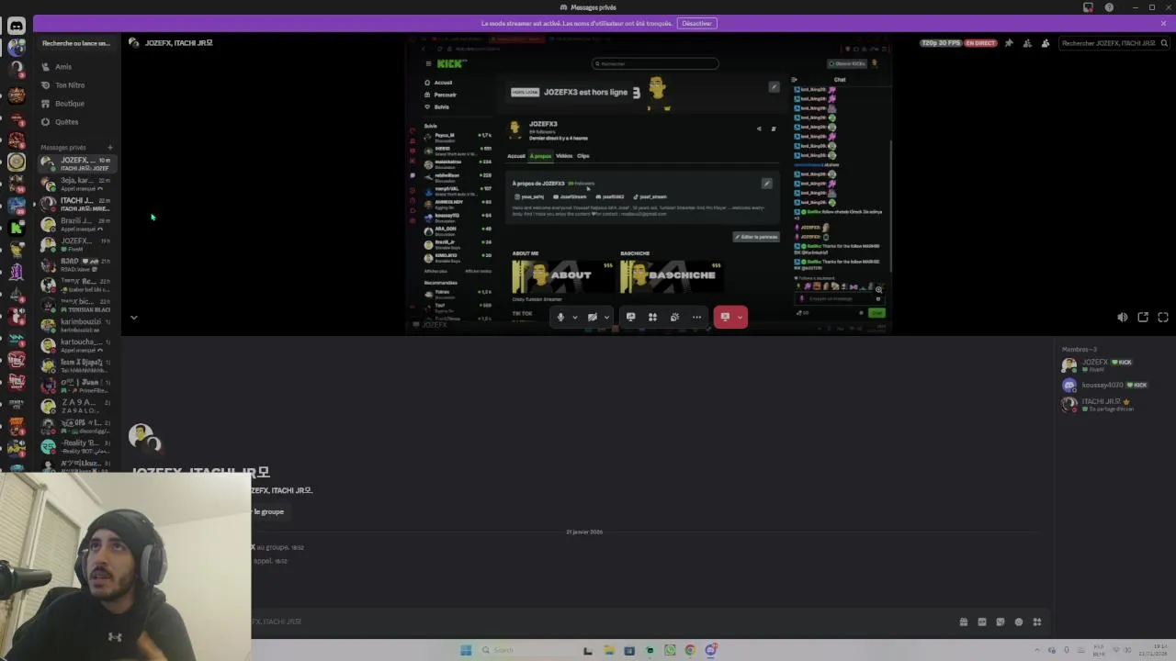Image resolution: width=1176 pixels, height=661 pixels.
Task: Open the karimbouzizi private conversation
Action: 75,325
